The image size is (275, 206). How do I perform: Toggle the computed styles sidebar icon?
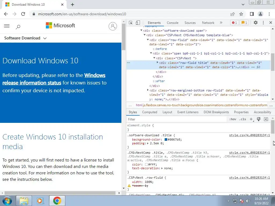[266, 119]
